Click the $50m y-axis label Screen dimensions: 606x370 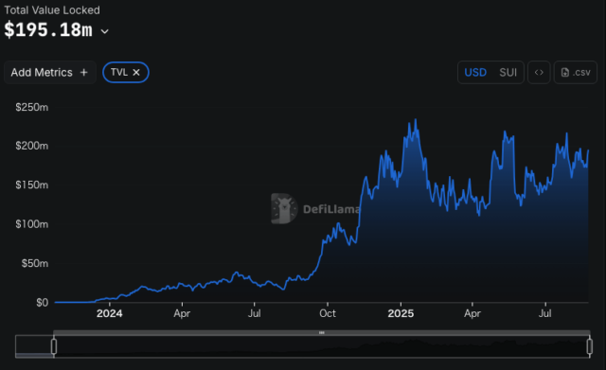35,263
